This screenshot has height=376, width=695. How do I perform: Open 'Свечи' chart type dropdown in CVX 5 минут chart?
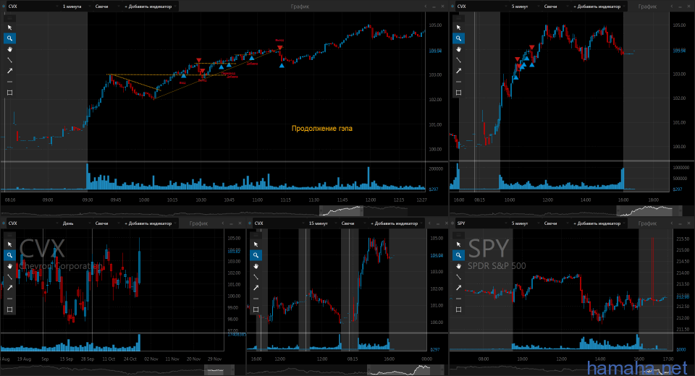(555, 7)
